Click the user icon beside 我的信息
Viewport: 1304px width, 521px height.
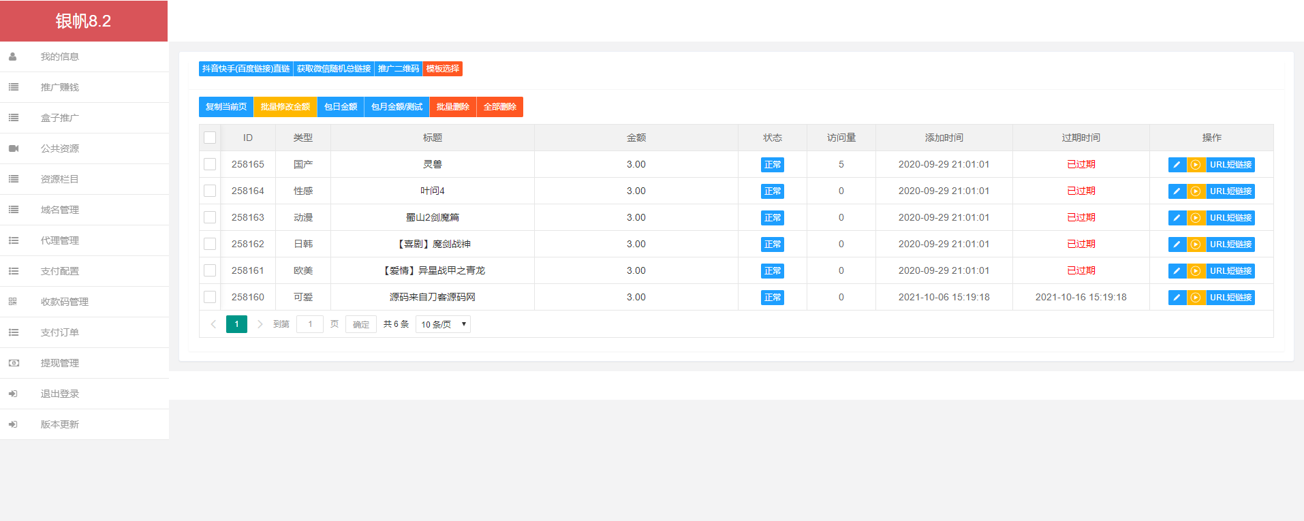[x=13, y=57]
